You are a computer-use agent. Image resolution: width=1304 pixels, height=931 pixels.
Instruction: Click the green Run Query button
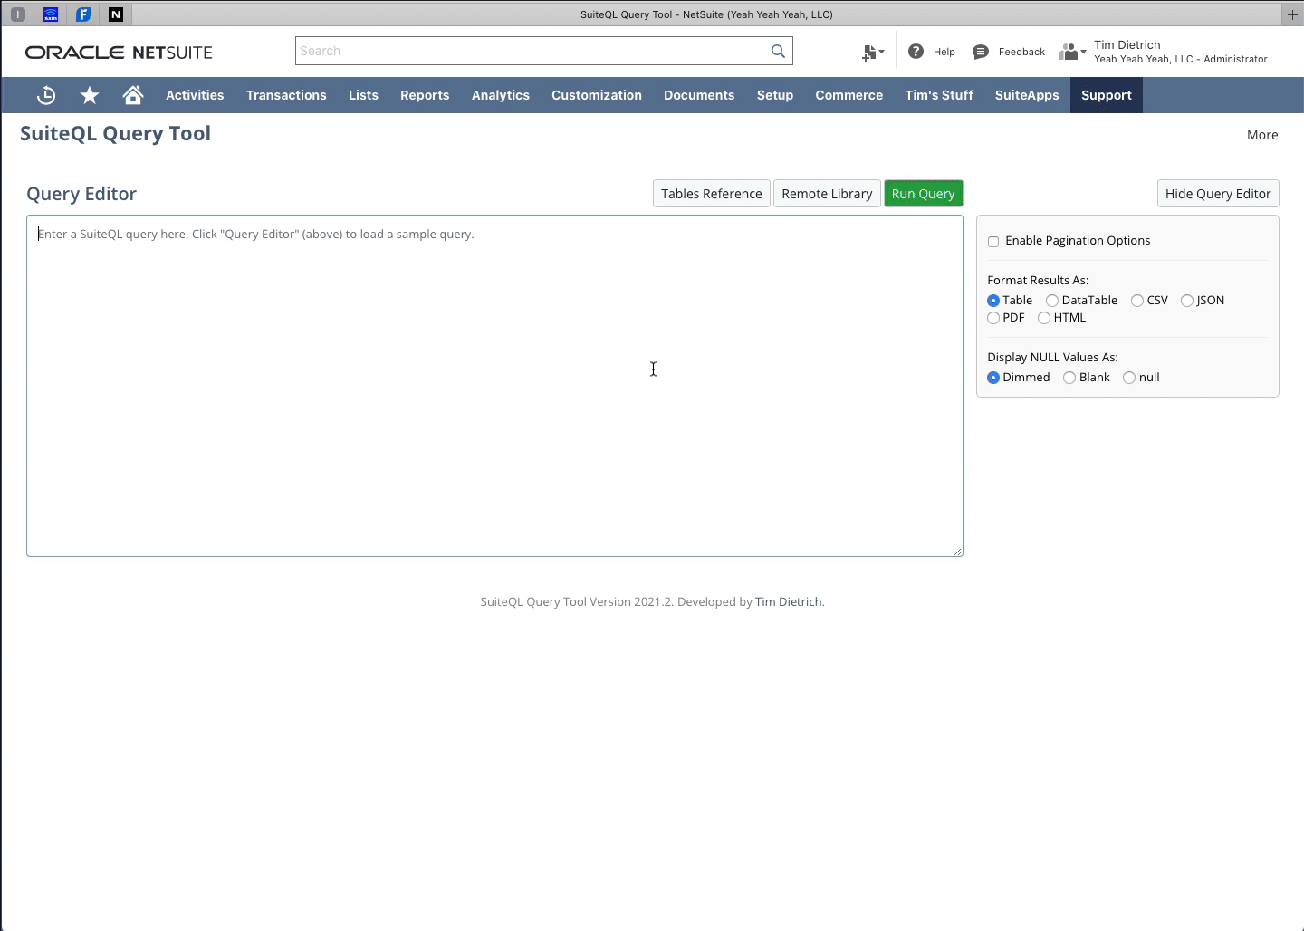pos(923,194)
